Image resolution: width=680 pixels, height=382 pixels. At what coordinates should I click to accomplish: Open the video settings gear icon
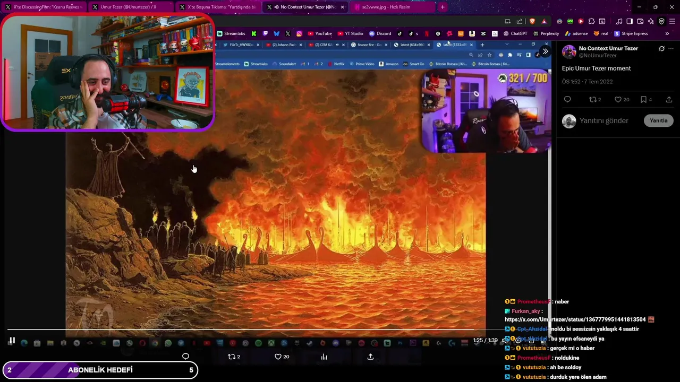518,341
